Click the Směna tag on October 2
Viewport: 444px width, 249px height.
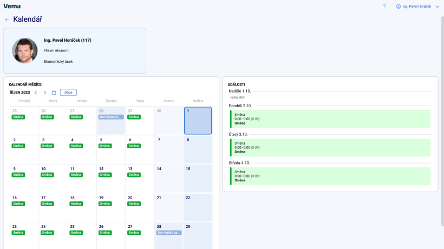click(x=18, y=146)
